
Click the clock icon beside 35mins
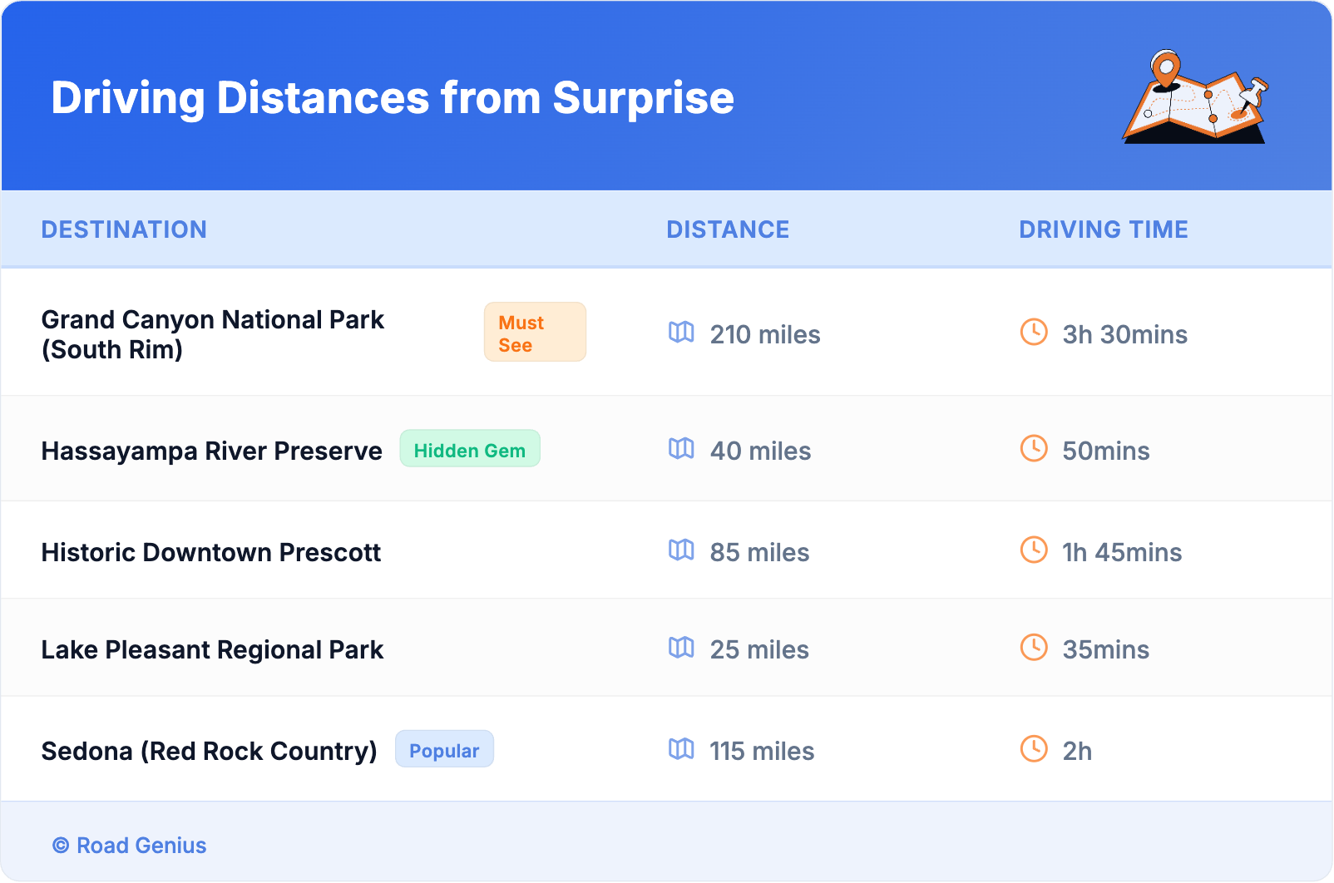click(1034, 648)
